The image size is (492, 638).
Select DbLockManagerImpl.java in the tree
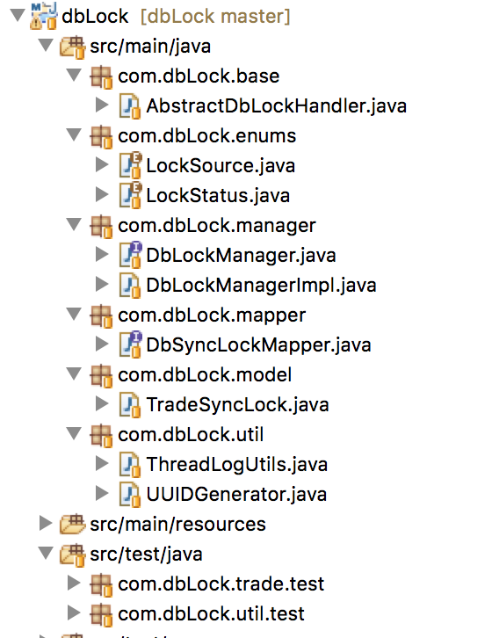pyautogui.click(x=261, y=286)
